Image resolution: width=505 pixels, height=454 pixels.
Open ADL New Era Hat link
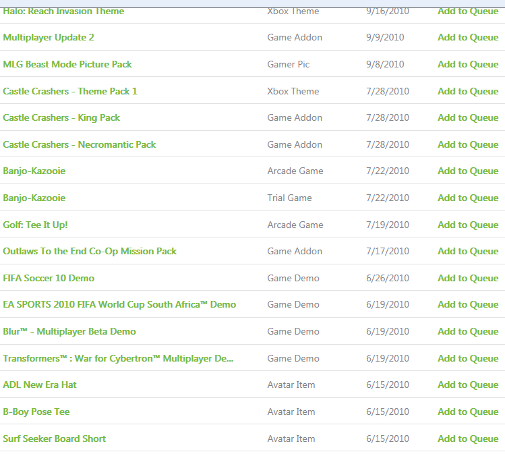click(40, 385)
